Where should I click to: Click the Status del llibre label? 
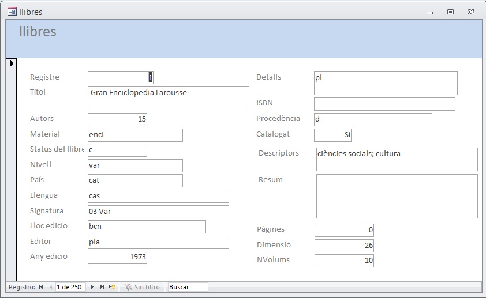pyautogui.click(x=57, y=149)
